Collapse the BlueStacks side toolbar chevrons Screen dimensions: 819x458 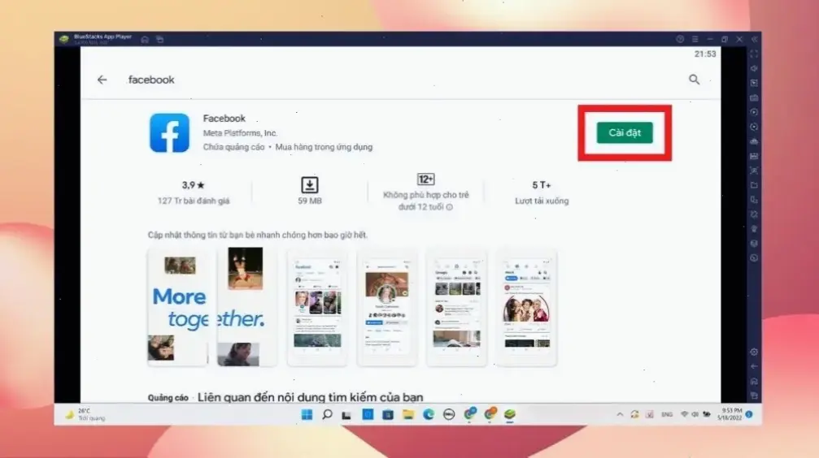point(754,39)
